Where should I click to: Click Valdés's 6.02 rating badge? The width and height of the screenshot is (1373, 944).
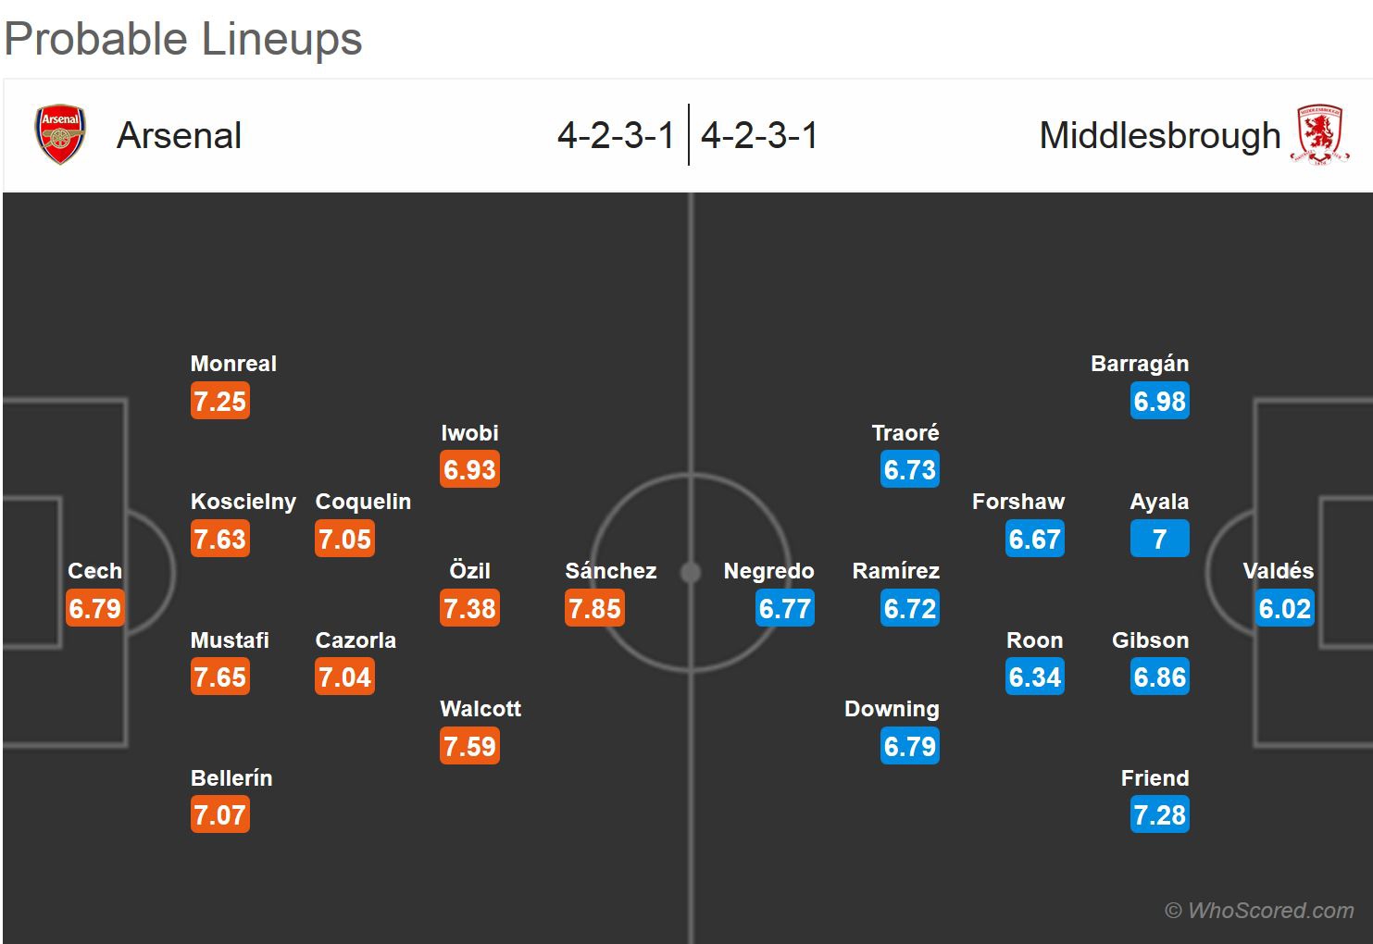1285,609
